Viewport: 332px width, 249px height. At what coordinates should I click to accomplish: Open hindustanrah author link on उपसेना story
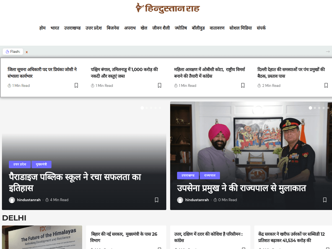pos(197,200)
